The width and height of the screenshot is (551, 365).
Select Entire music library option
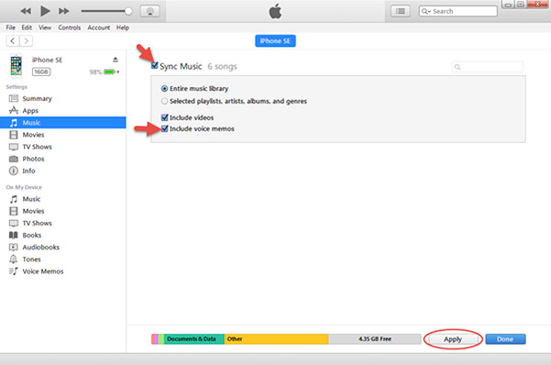coord(164,88)
